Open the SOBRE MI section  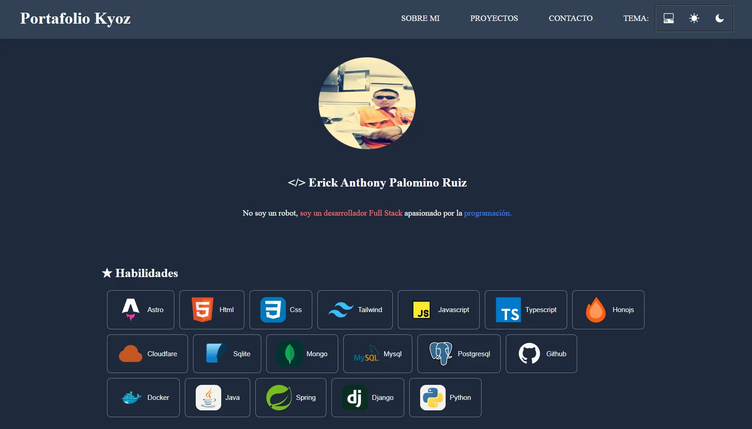coord(420,18)
